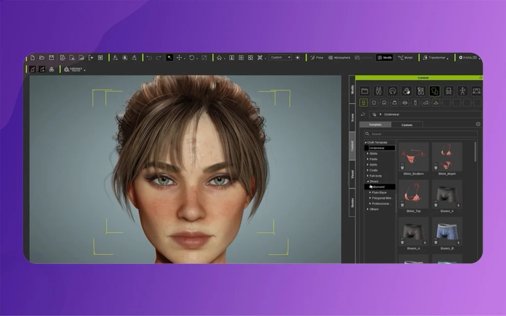Open the Rotate tool options arrow
The image size is (506, 316).
tap(197, 59)
